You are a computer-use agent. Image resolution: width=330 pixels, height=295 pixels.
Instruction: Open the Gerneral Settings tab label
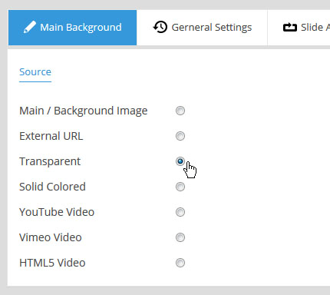(x=212, y=28)
